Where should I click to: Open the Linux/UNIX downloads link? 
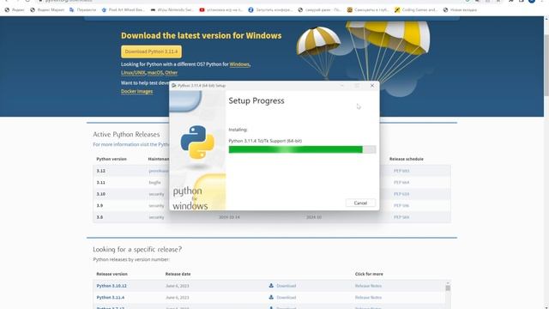(x=133, y=72)
